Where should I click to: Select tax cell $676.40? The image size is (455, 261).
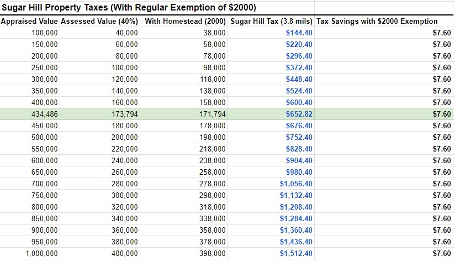tap(299, 126)
